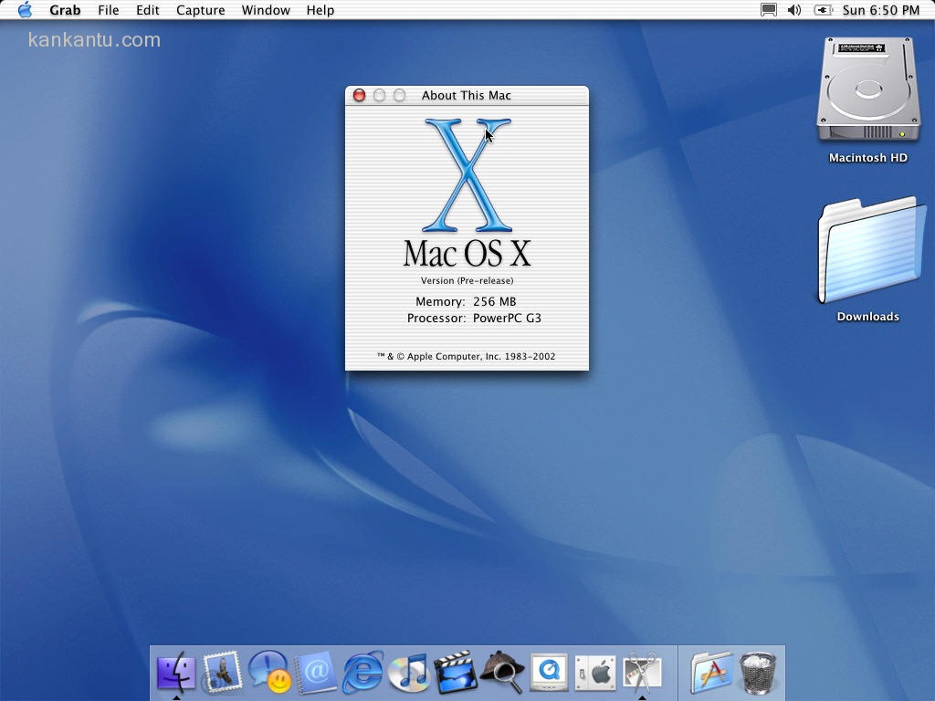
Task: Launch iMovie clapperboard icon
Action: 456,674
